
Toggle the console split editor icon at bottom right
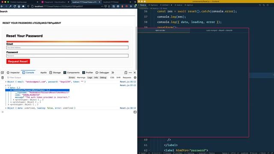(x=135, y=112)
